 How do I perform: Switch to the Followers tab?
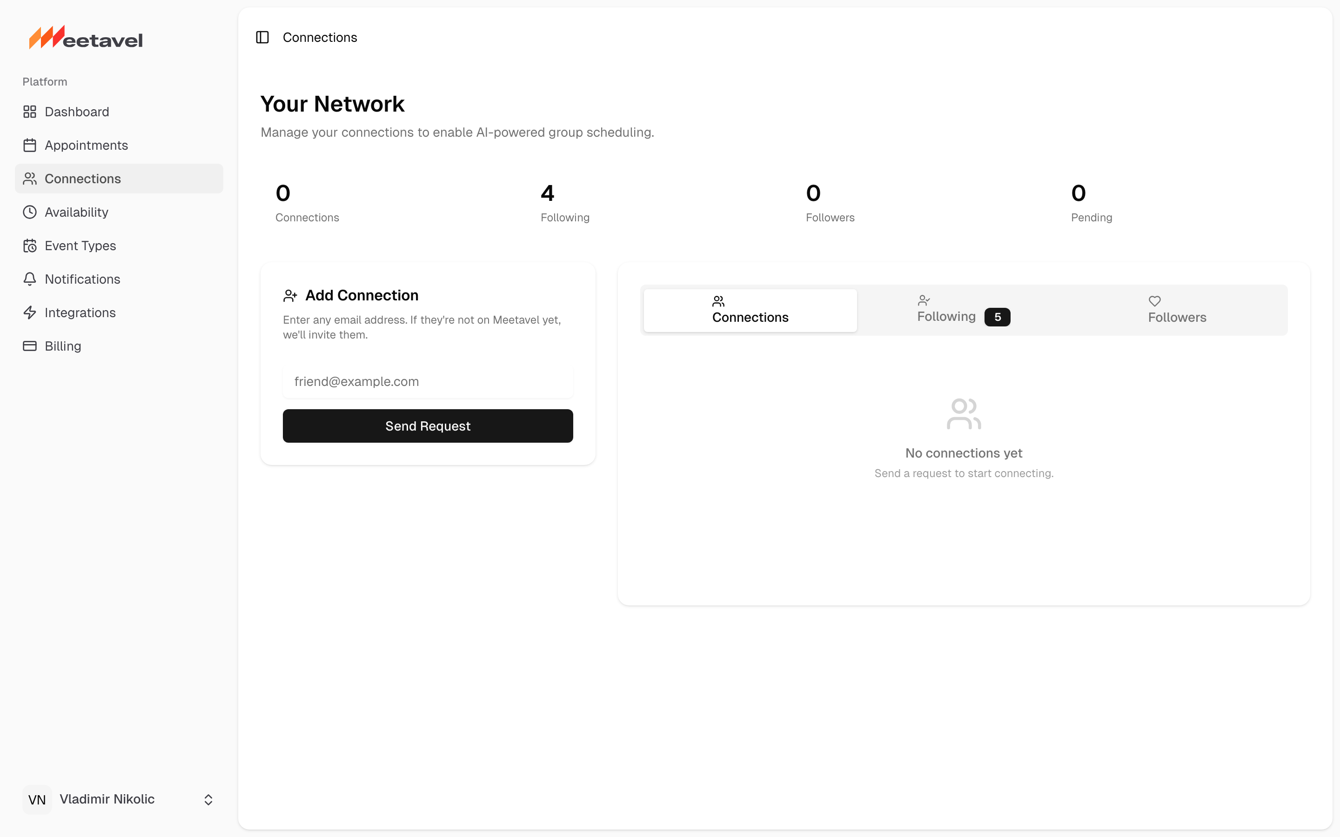pos(1177,310)
